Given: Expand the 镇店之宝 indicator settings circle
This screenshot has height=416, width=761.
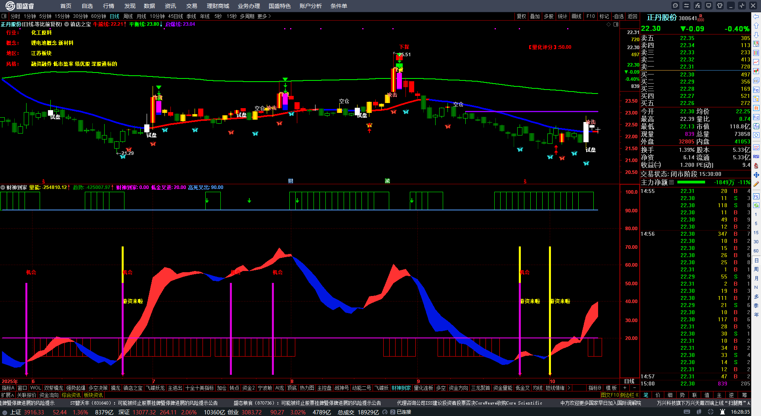Looking at the screenshot, I should pyautogui.click(x=67, y=24).
